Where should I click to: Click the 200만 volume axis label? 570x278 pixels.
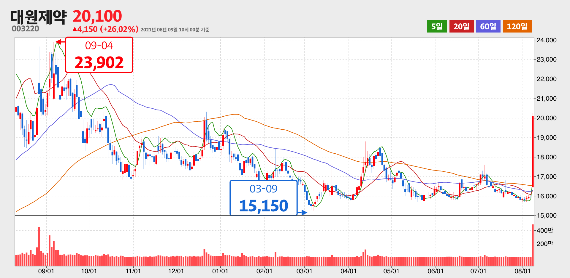point(545,244)
